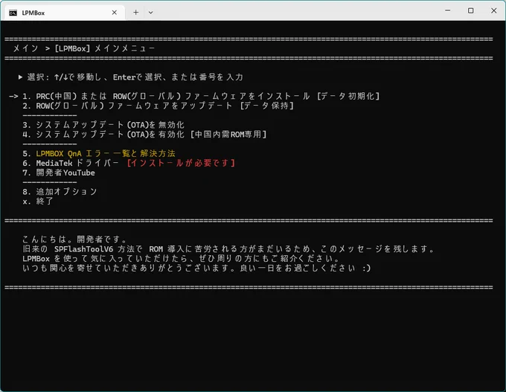Open a new terminal tab
This screenshot has height=392, width=506.
click(x=136, y=13)
